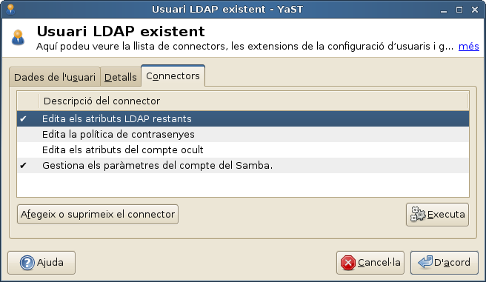This screenshot has height=282, width=486.
Task: Click Afegeix o suprimeix el connector button
Action: coord(98,214)
